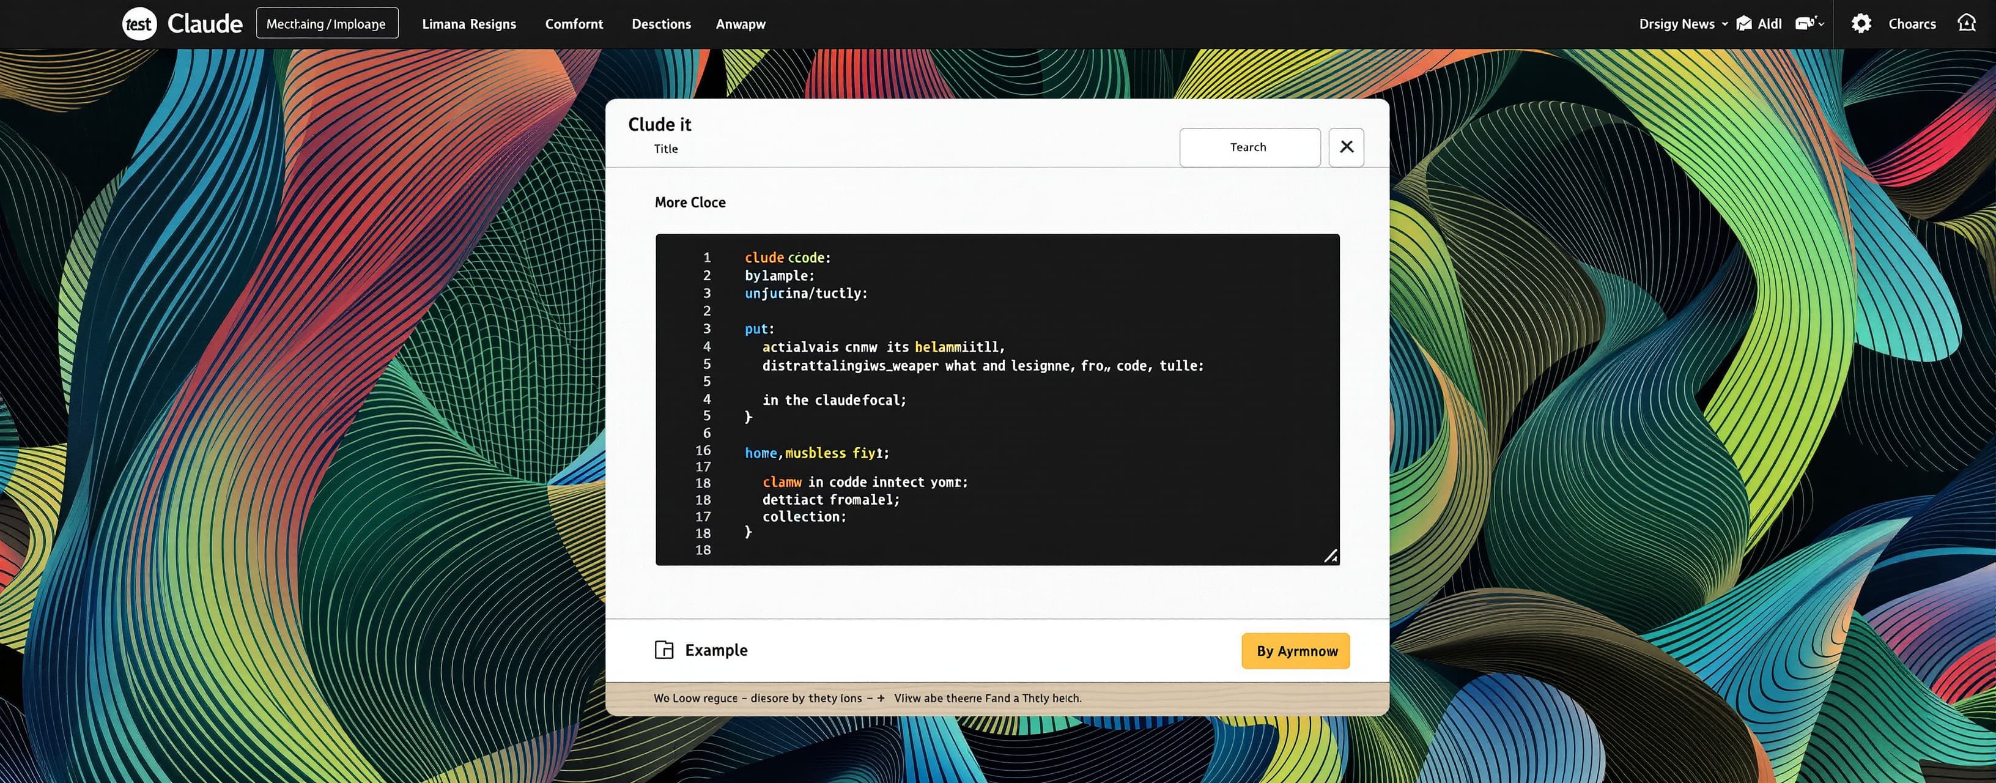Click the 'put:' code line
This screenshot has height=783, width=1996.
point(760,328)
